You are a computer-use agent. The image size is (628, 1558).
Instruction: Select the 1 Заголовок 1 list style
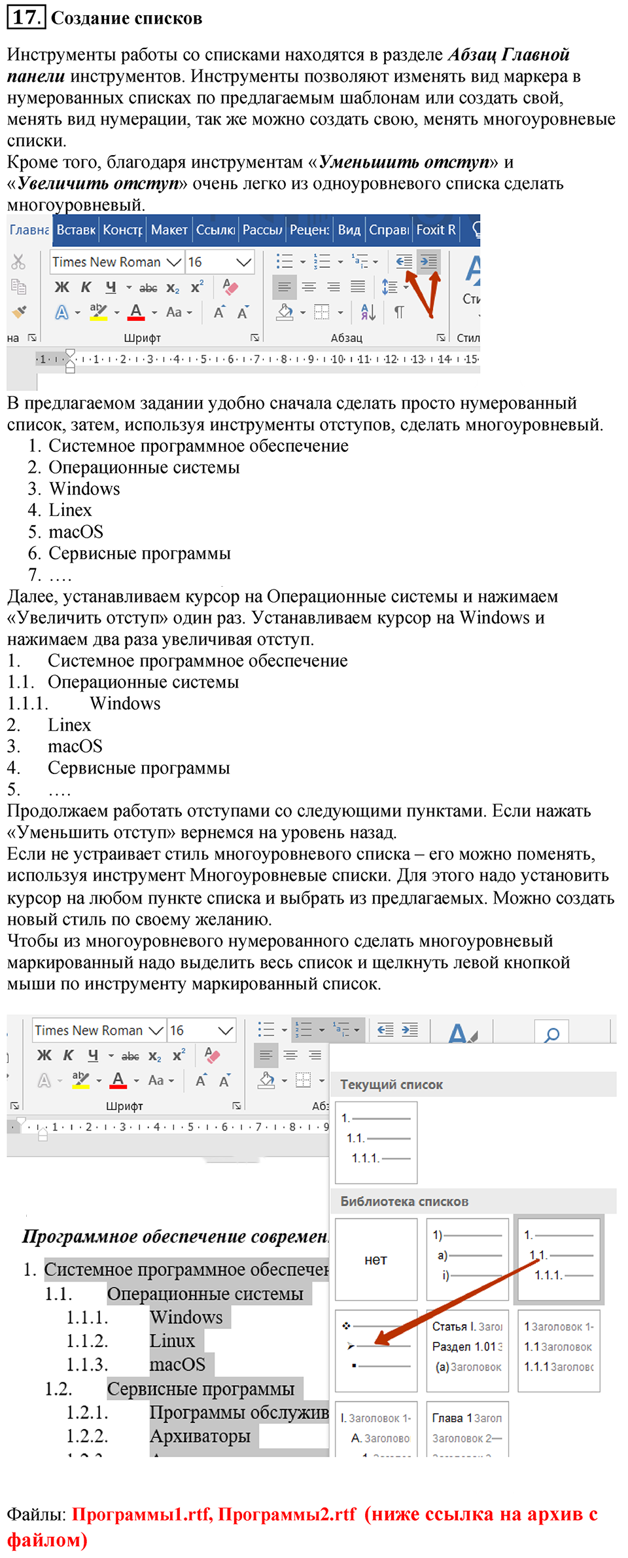[x=559, y=1350]
